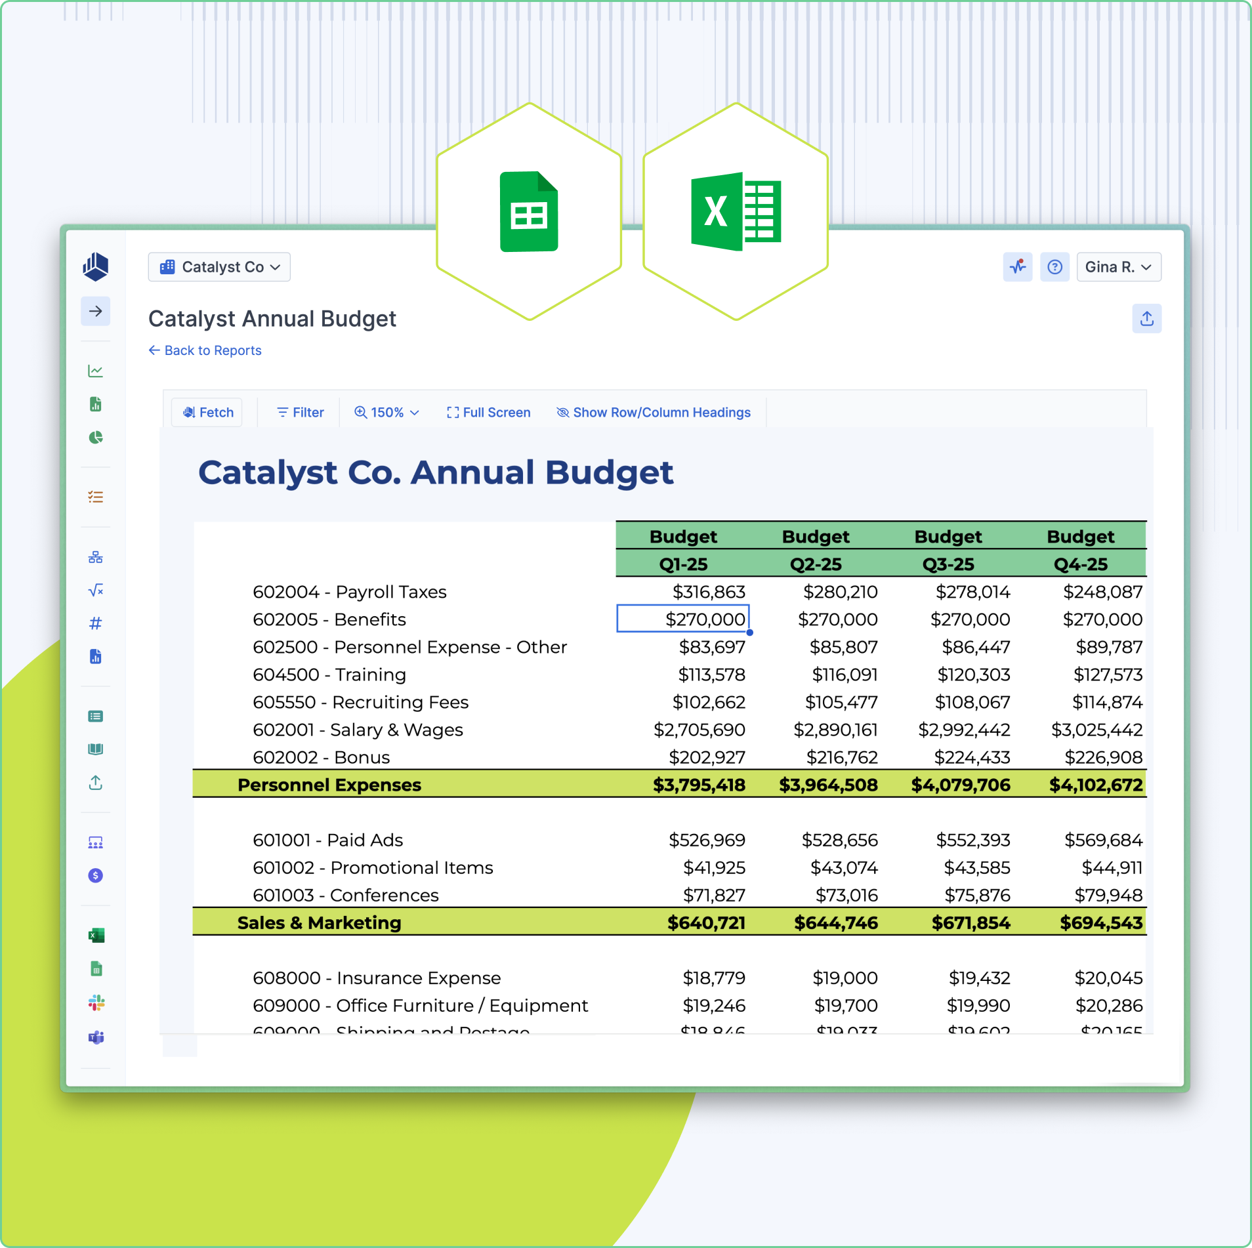Screen dimensions: 1252x1248
Task: Select the '602002 - Bonus' row label
Action: pos(322,757)
